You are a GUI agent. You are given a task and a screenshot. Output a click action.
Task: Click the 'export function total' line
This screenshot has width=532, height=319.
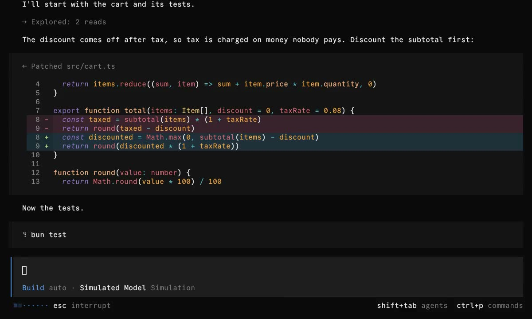(x=204, y=110)
